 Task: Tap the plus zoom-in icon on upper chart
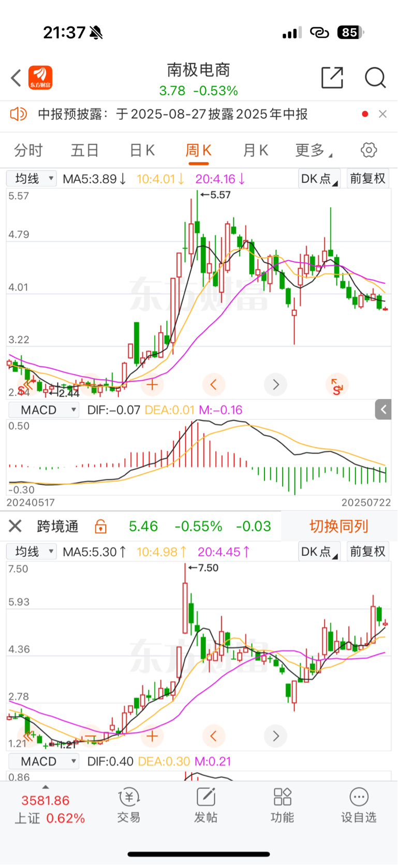pyautogui.click(x=152, y=384)
